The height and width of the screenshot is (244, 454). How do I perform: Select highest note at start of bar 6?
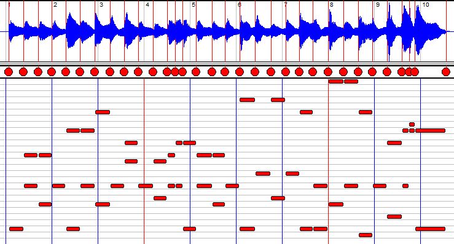tap(247, 100)
